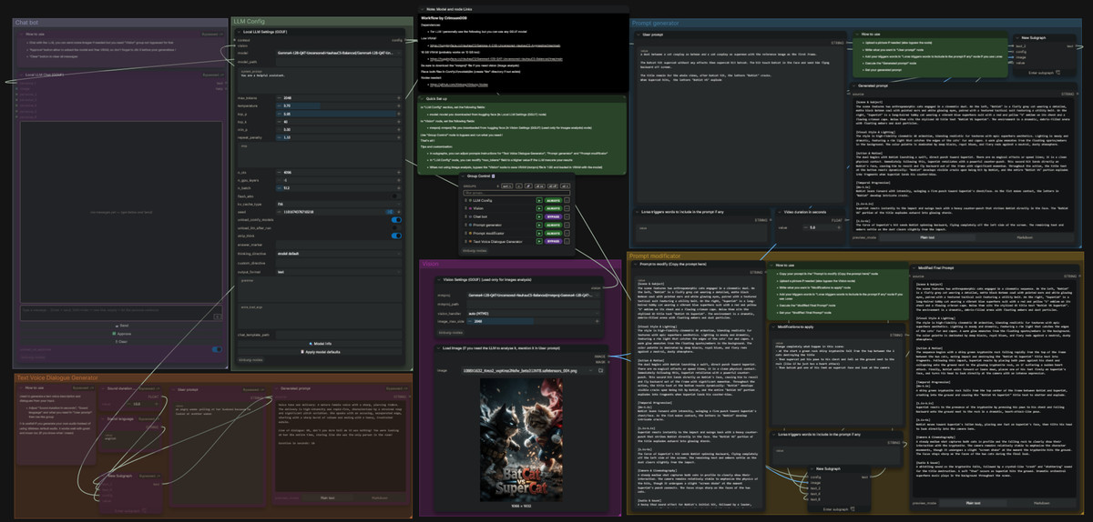Viewport: 1093px width, 522px height.
Task: Click Enter subgraph in Prompt generator
Action: coord(1045,73)
